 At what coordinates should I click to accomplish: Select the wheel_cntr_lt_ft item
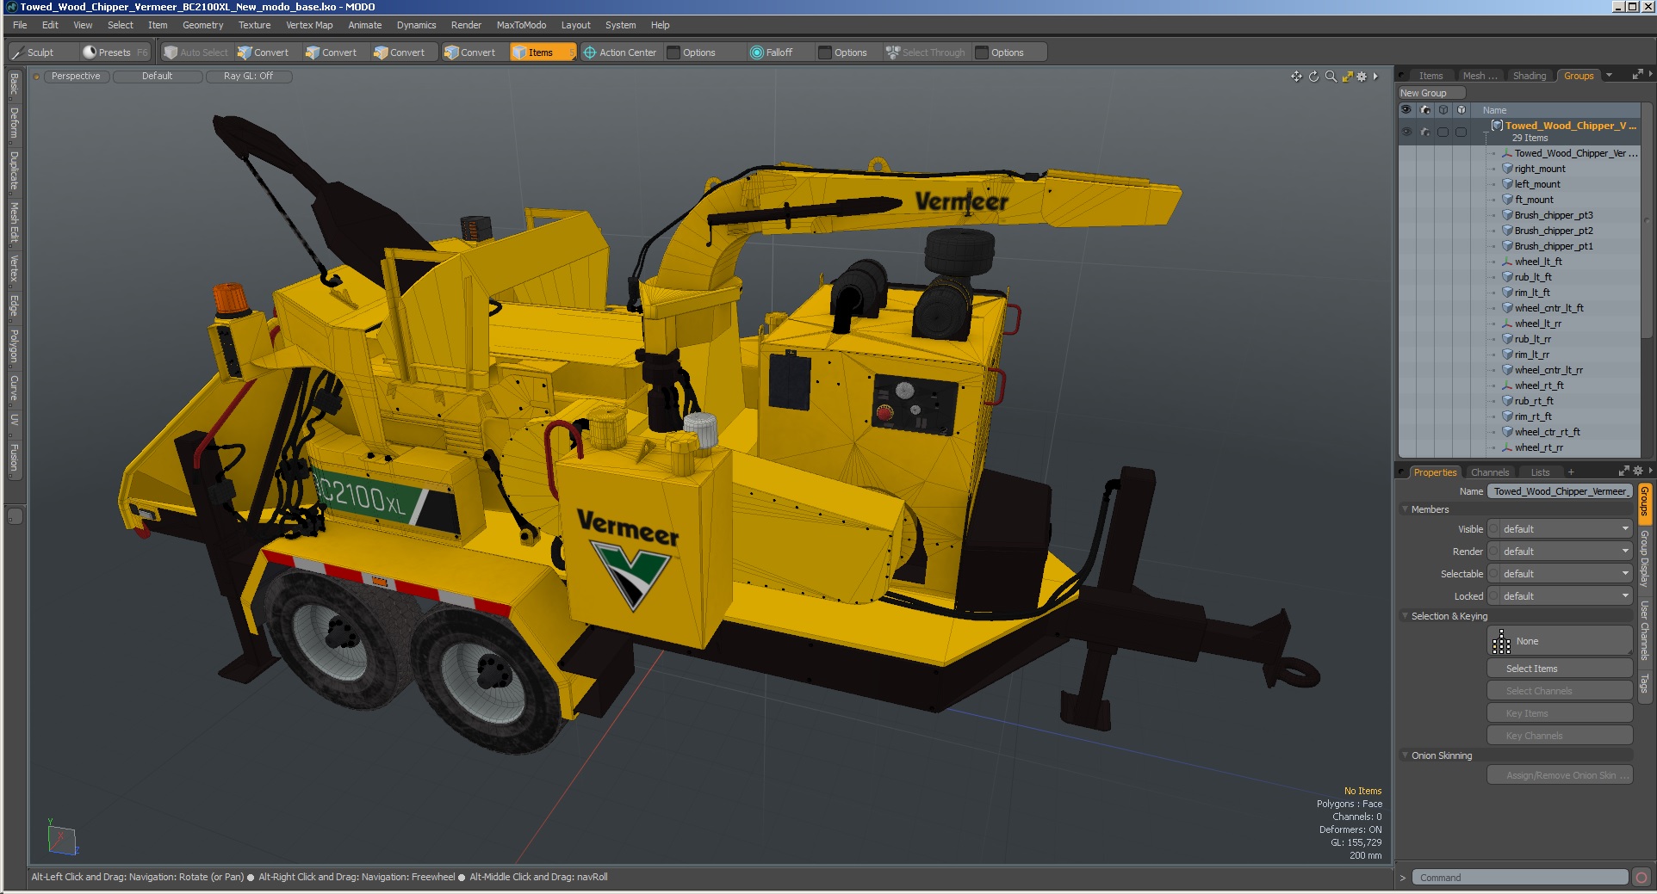coord(1548,308)
